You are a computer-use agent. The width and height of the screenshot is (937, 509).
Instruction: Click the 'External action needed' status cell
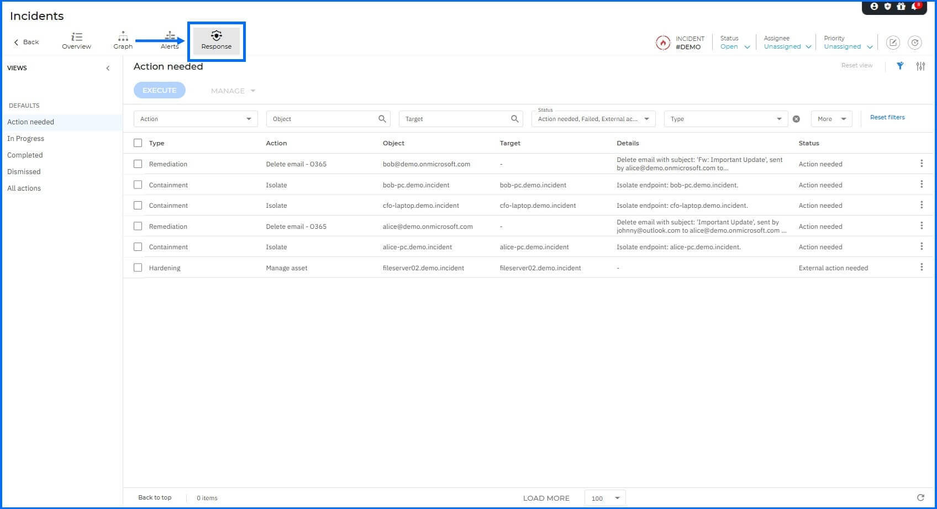point(833,268)
